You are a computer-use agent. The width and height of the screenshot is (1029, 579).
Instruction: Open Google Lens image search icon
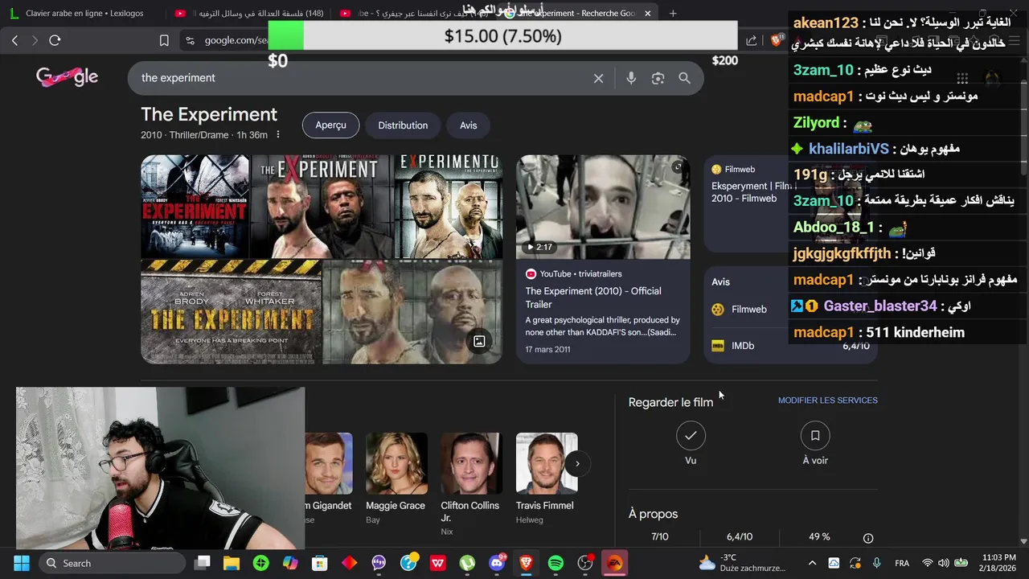tap(658, 78)
